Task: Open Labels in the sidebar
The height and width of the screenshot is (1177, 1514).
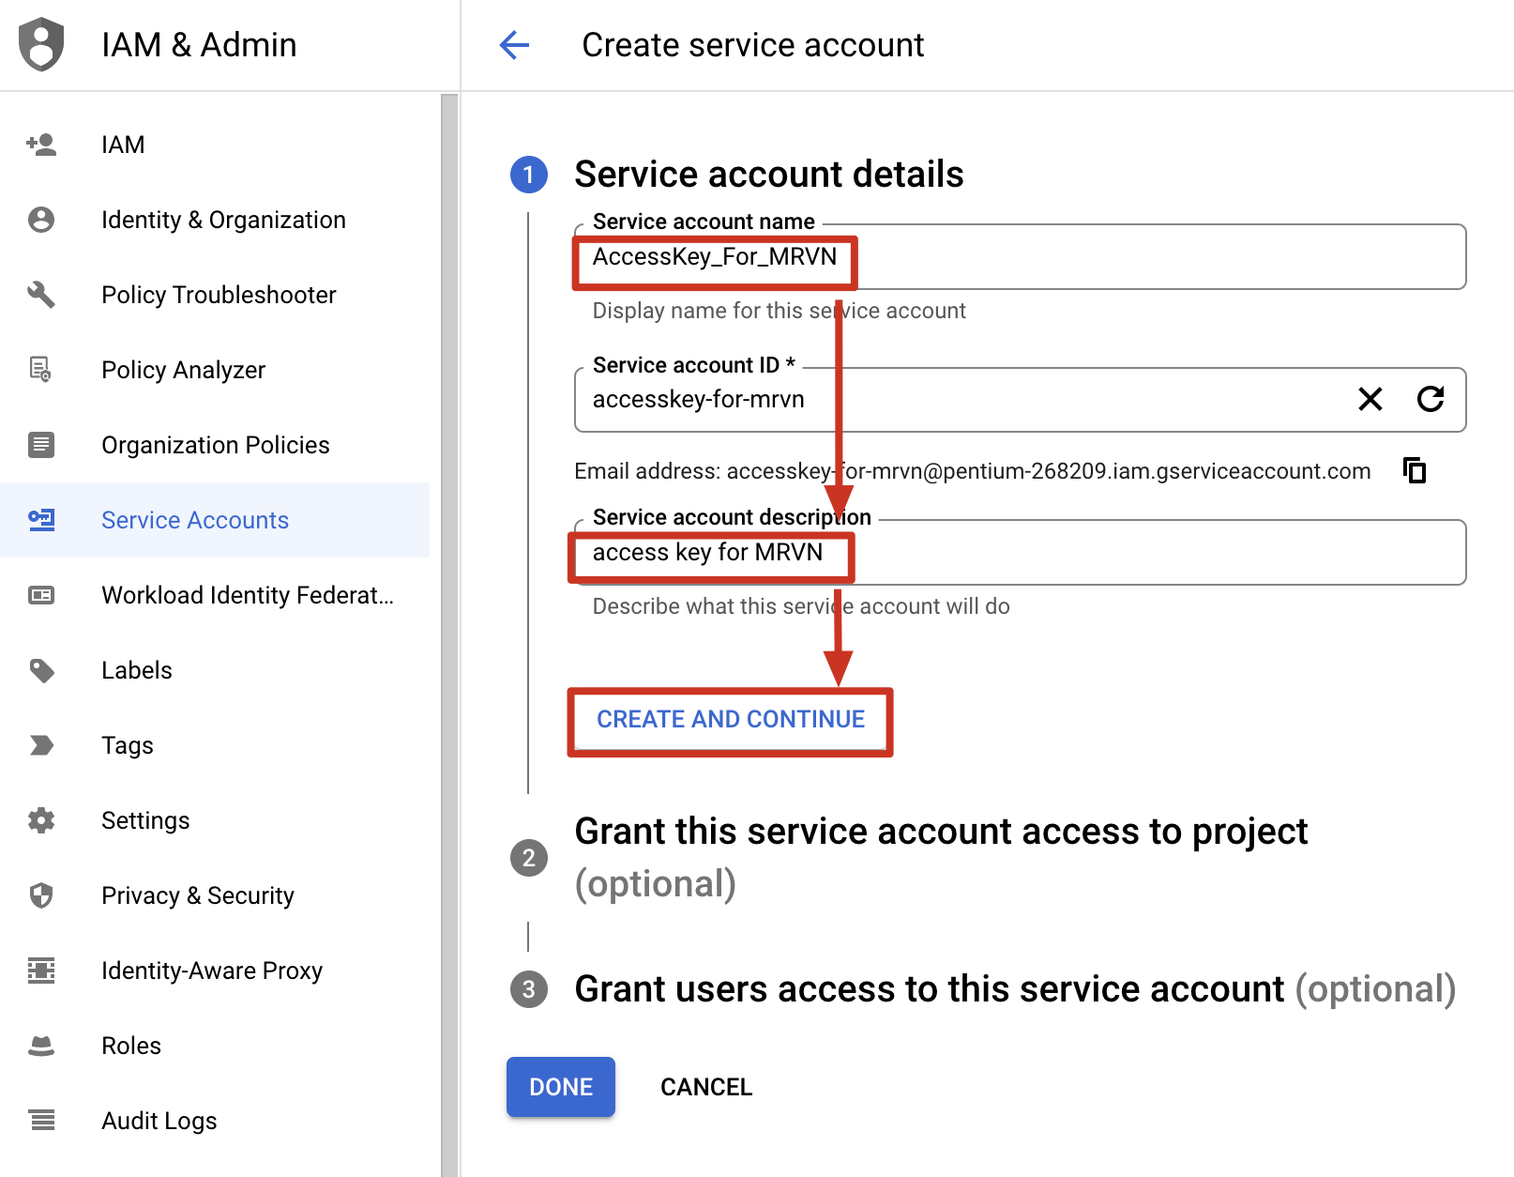Action: pos(215,670)
